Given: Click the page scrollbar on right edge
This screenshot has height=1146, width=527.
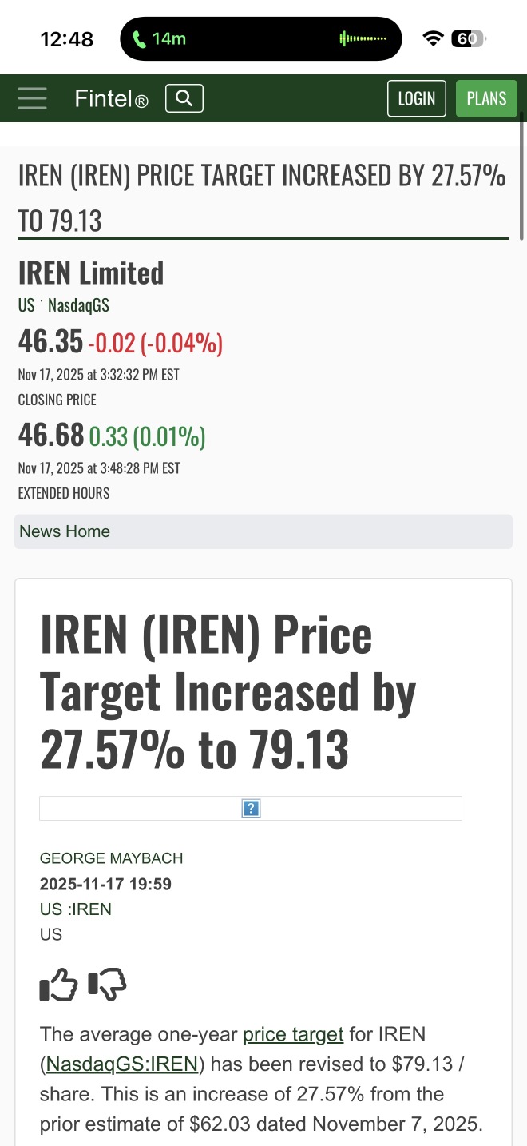Looking at the screenshot, I should point(521,176).
